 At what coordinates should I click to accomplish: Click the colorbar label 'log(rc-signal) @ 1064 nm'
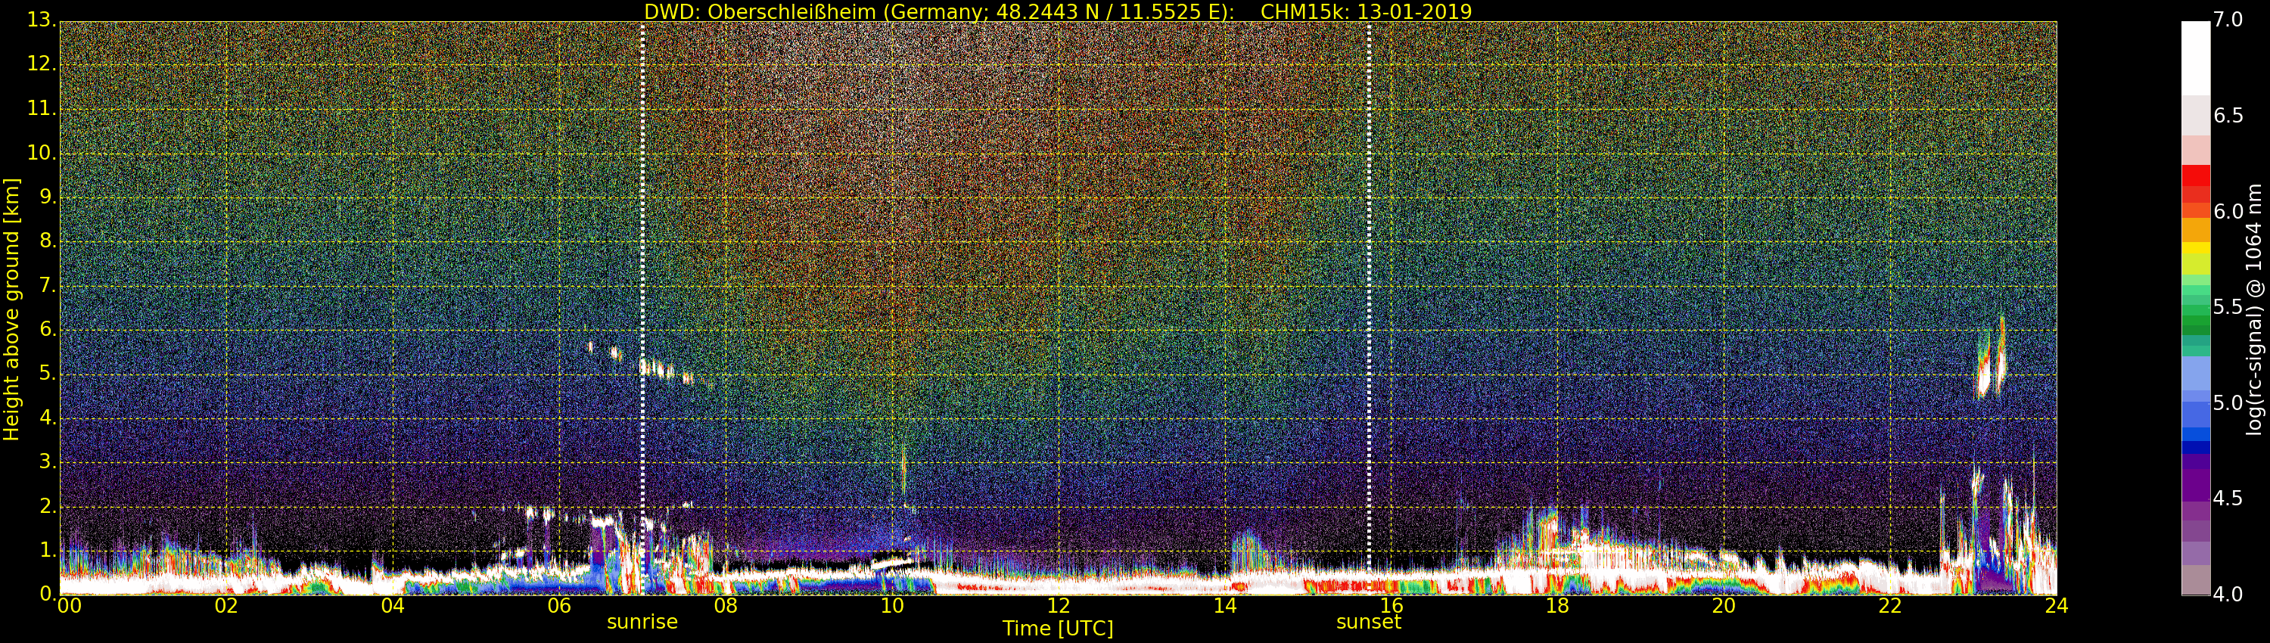coord(2254,309)
